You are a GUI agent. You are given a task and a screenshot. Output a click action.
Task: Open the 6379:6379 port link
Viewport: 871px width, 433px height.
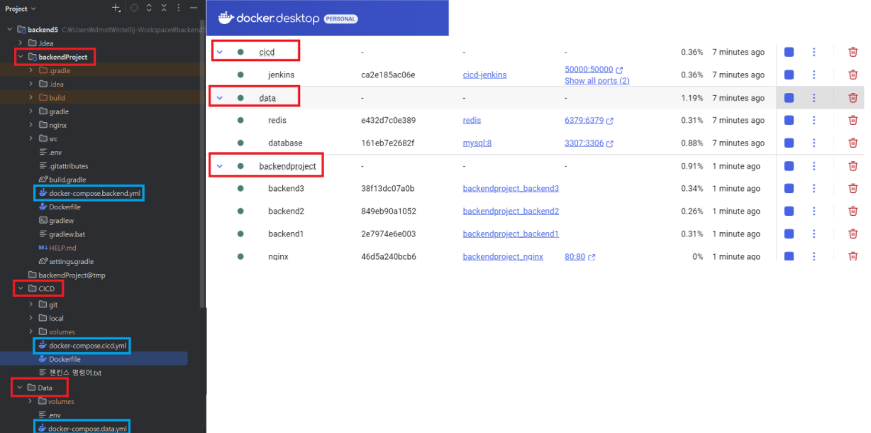584,121
